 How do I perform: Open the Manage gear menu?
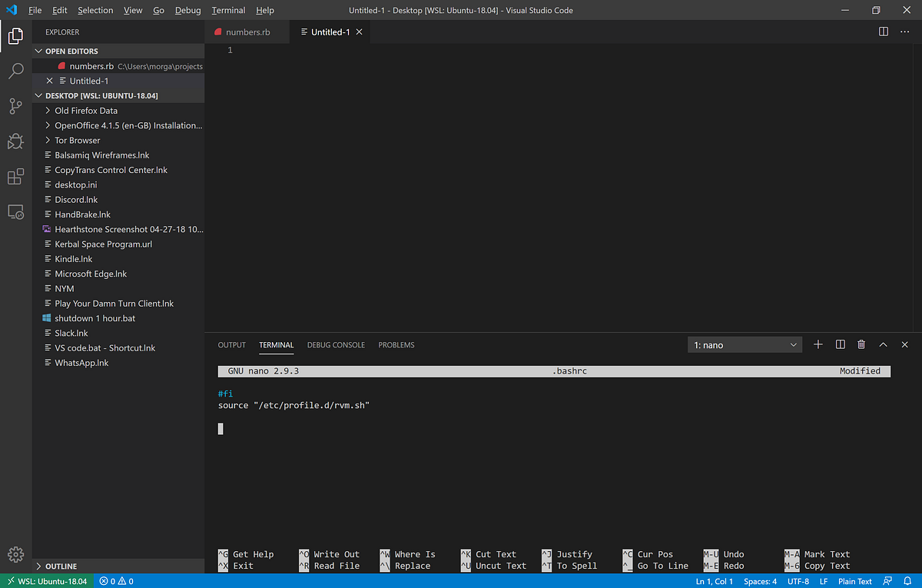point(15,553)
